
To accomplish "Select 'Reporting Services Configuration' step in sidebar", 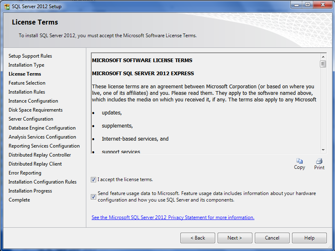I will [44, 146].
